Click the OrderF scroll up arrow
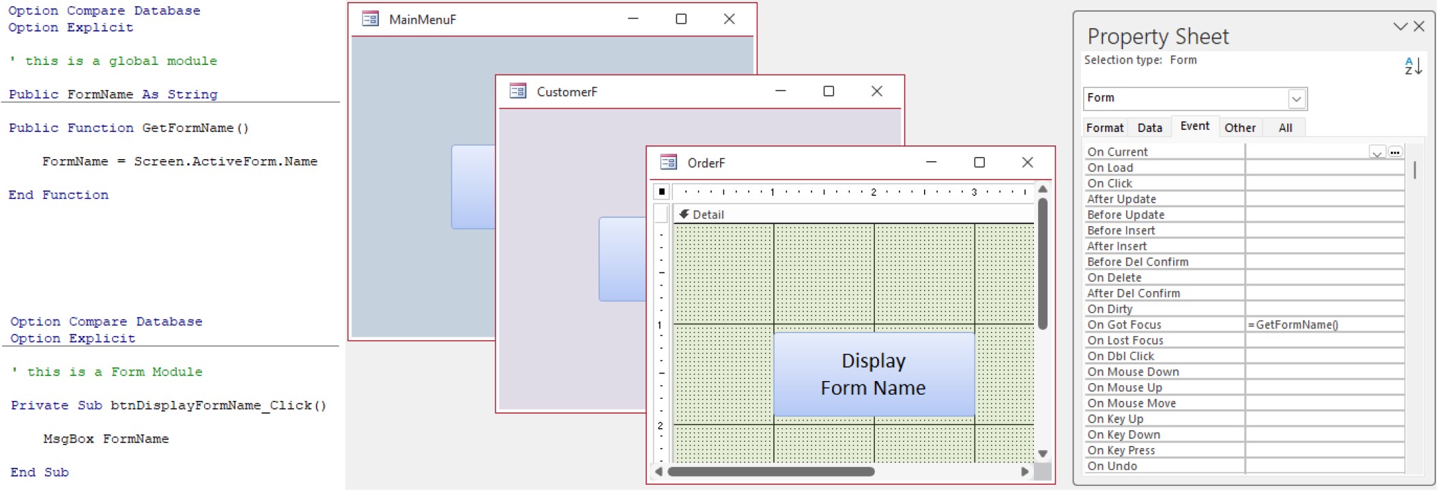The height and width of the screenshot is (491, 1440). click(x=1043, y=188)
